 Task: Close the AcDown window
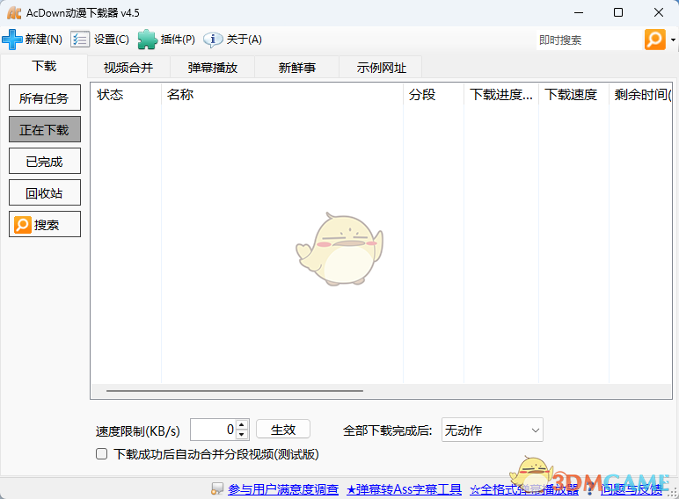coord(659,12)
